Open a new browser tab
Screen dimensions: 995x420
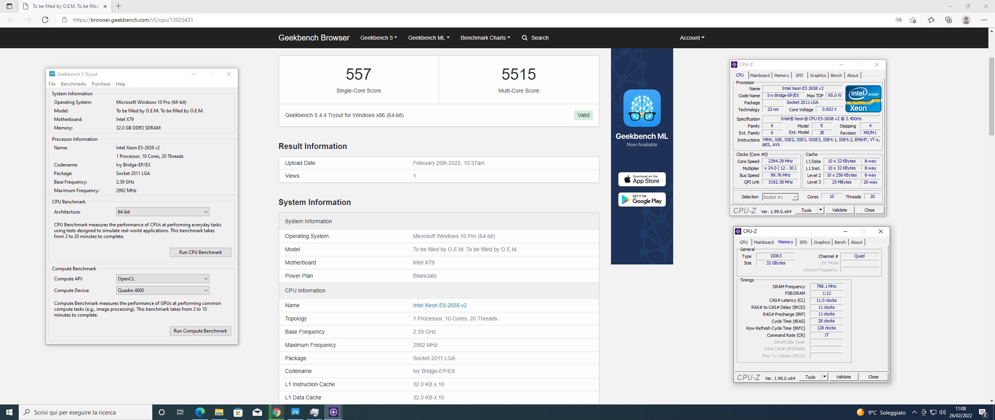pos(119,6)
